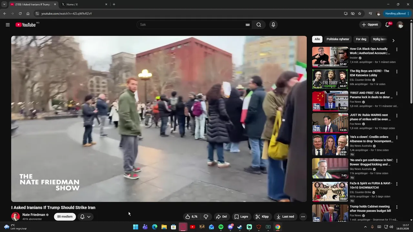Show hidden system tray icons chevron
Screen dimensions: 413x232
(365, 227)
